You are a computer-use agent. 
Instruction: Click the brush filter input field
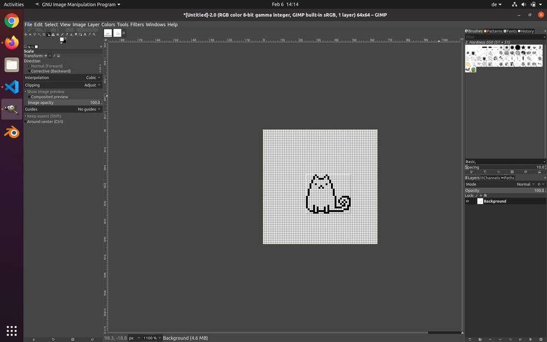tap(504, 37)
